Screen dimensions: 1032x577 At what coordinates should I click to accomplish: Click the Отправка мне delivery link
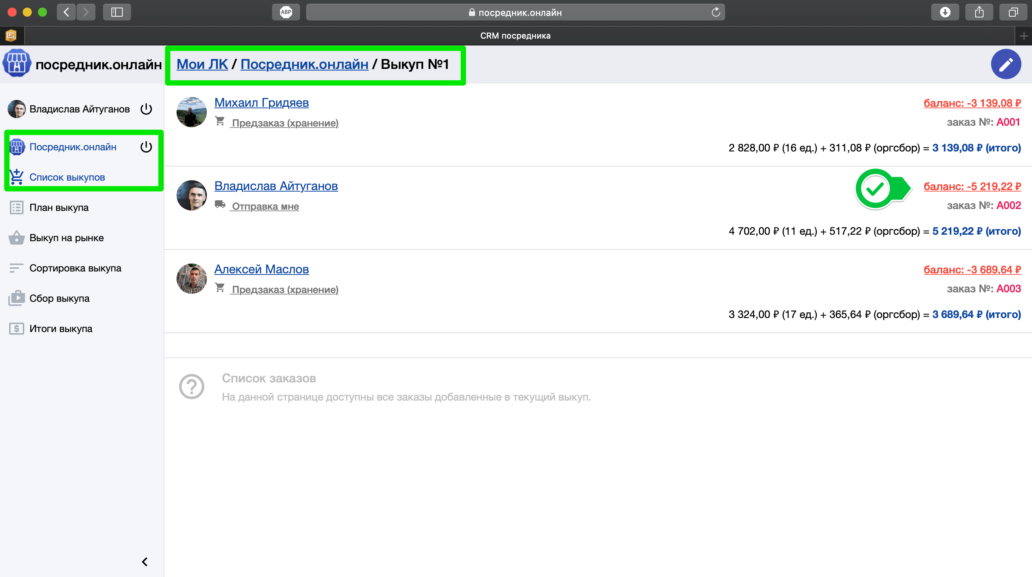click(265, 206)
